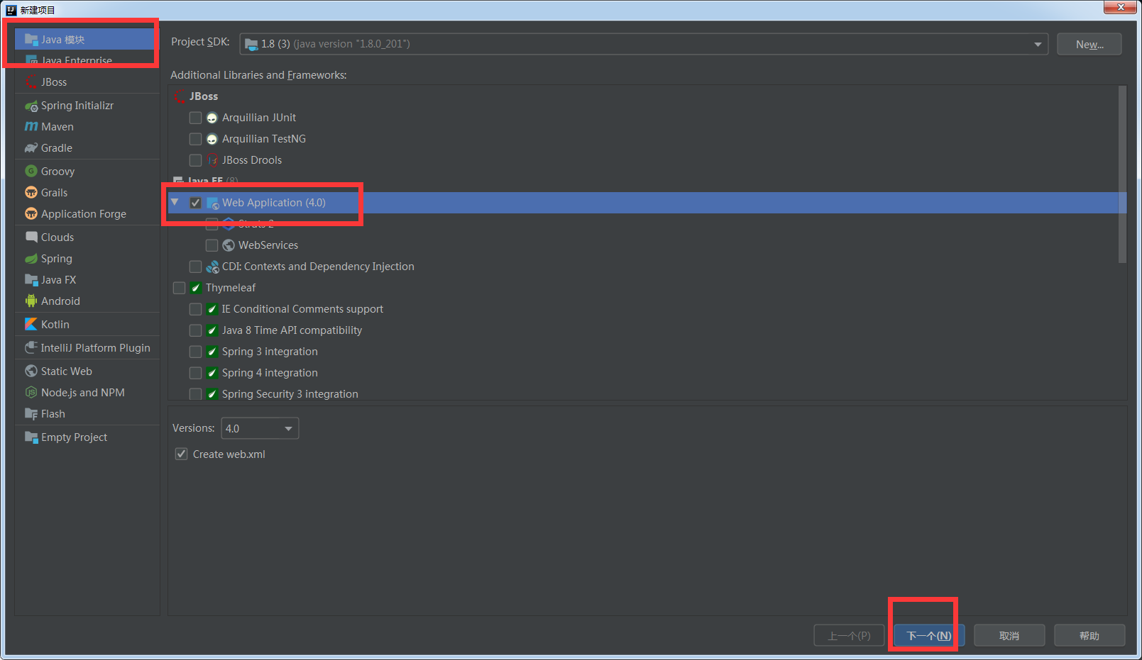Click the New... SDK button
The width and height of the screenshot is (1142, 660).
point(1089,43)
